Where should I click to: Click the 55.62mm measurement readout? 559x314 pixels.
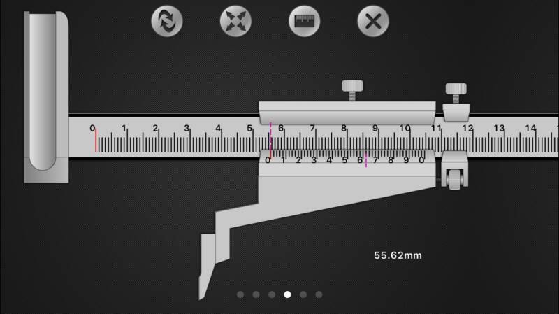[x=398, y=255]
